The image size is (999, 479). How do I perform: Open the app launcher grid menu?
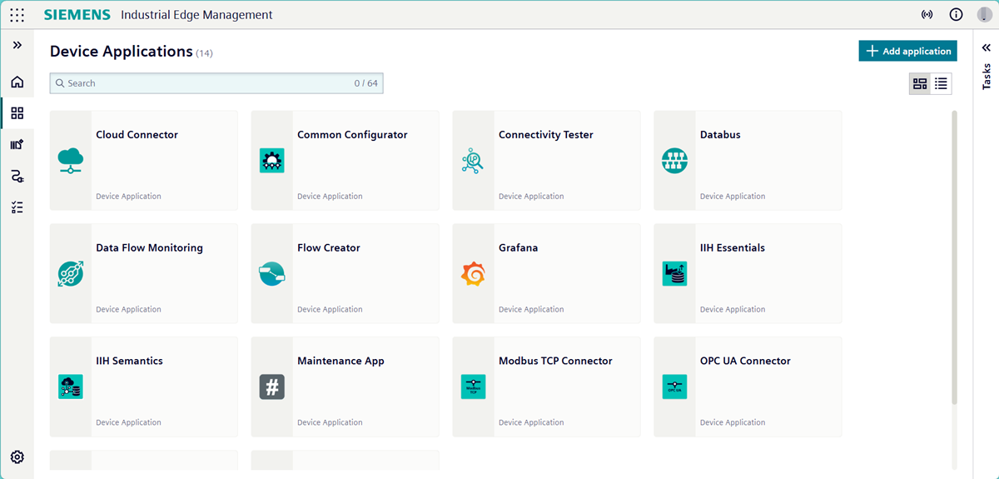17,15
